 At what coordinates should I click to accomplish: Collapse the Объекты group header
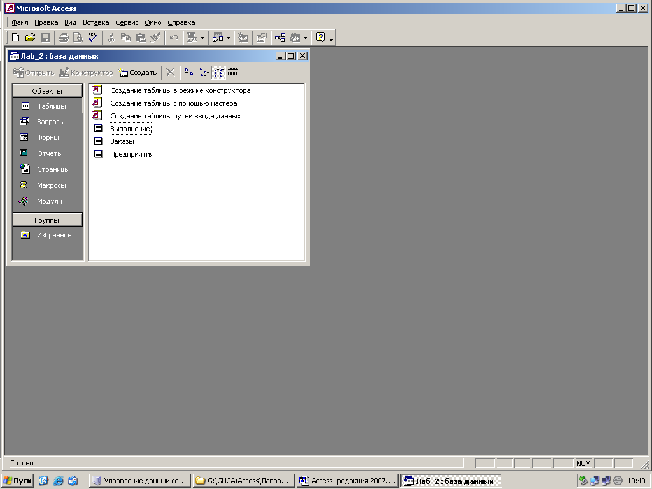click(x=47, y=91)
